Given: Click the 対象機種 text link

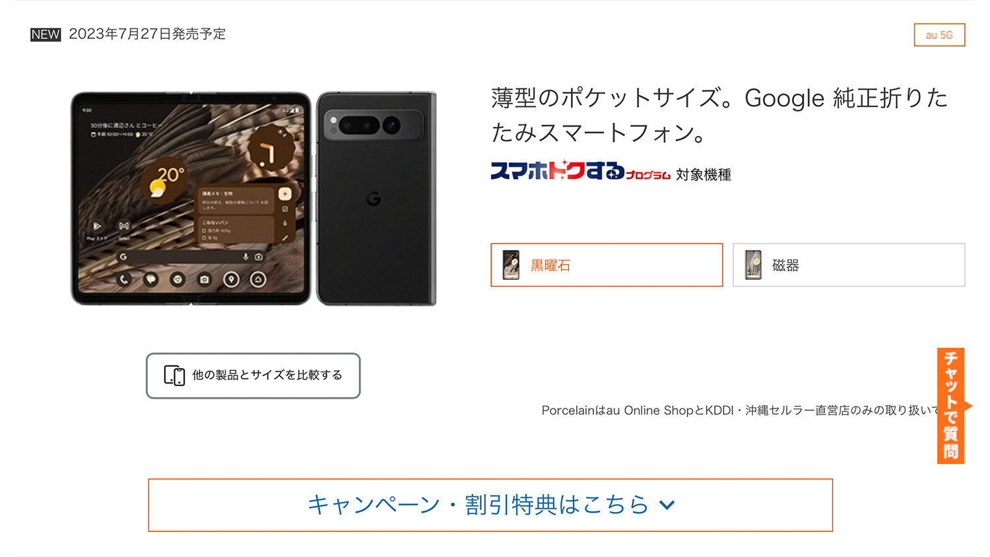Looking at the screenshot, I should click(x=704, y=175).
